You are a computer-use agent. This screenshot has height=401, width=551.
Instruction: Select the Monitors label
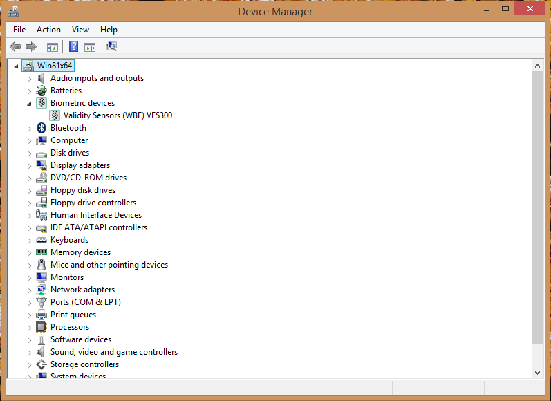tap(67, 277)
